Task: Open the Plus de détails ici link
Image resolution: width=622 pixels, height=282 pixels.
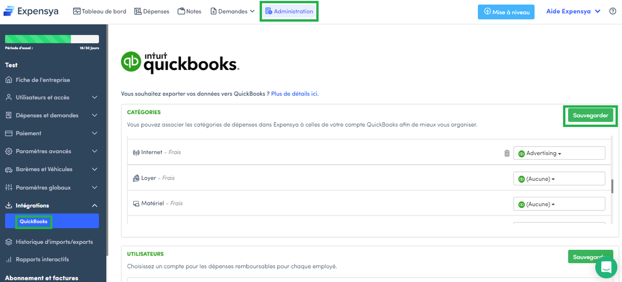Action: tap(294, 94)
